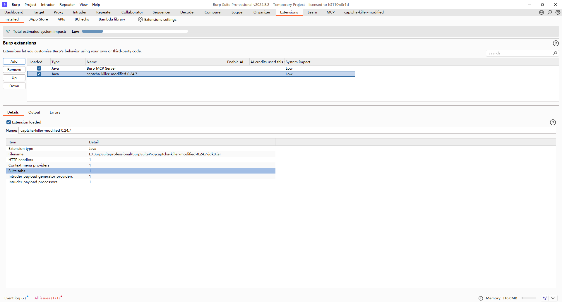562x302 pixels.
Task: Click the Burp logo icon in the title bar
Action: point(5,4)
